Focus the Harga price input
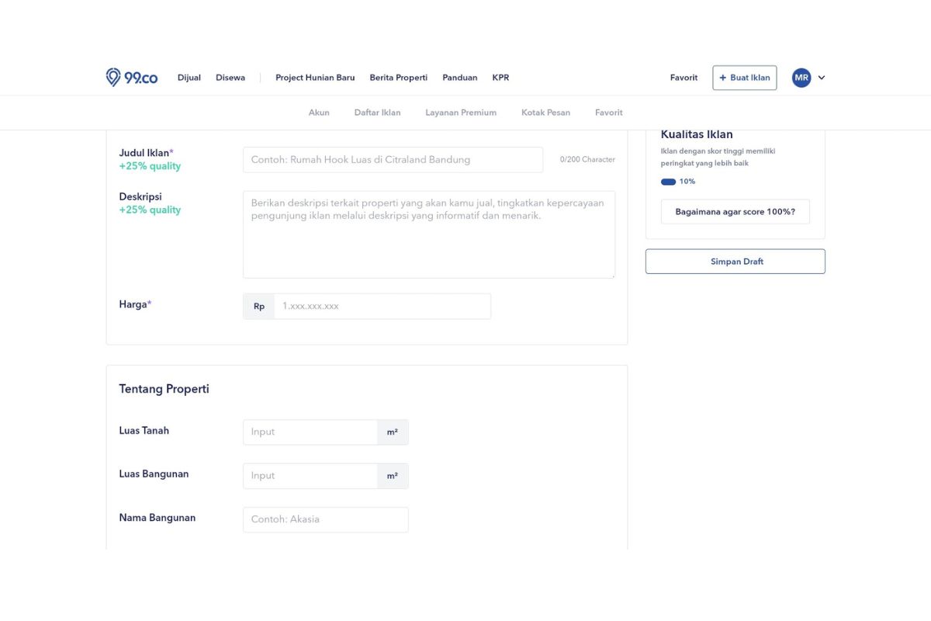 [382, 306]
